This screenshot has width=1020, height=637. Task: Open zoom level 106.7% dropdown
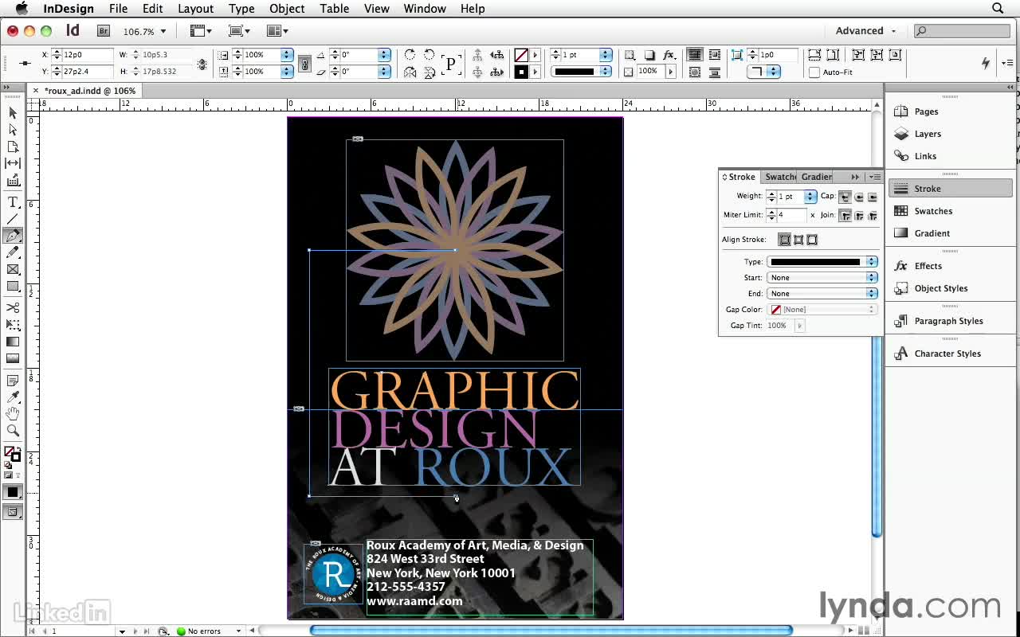(x=163, y=32)
